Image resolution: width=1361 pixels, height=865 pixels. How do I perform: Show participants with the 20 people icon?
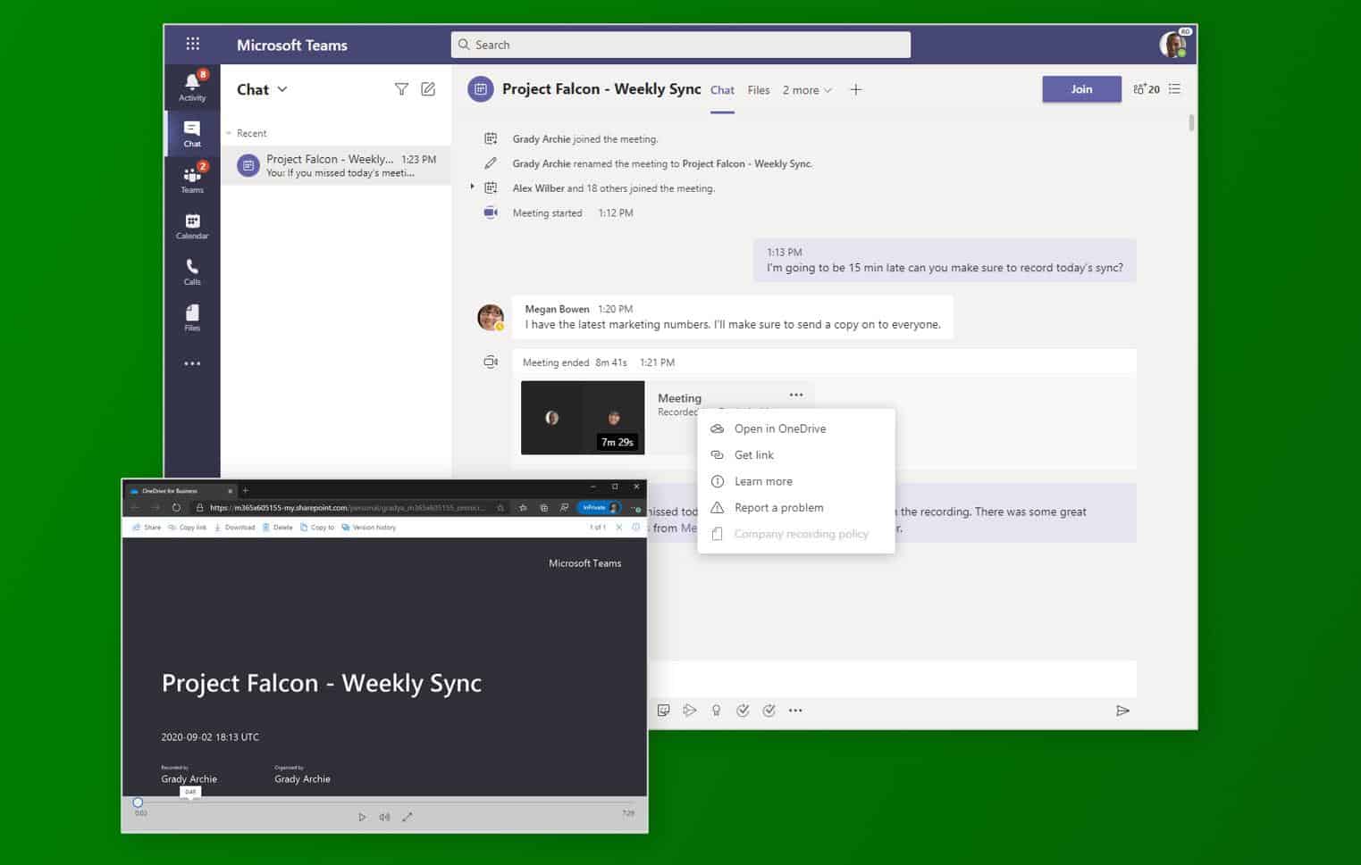pos(1147,89)
